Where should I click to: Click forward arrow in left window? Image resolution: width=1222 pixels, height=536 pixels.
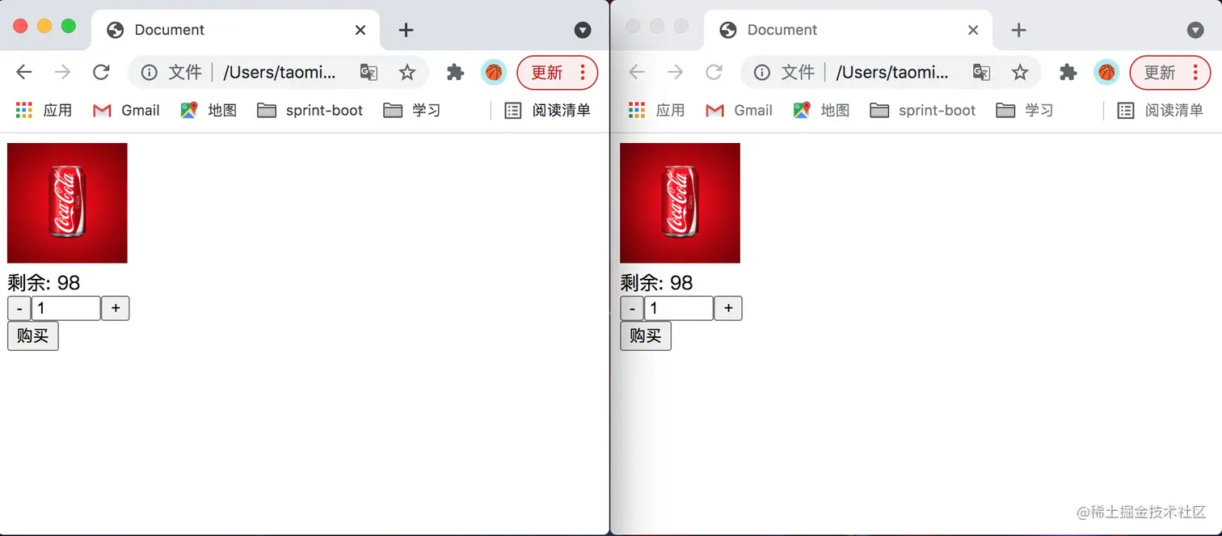coord(62,73)
